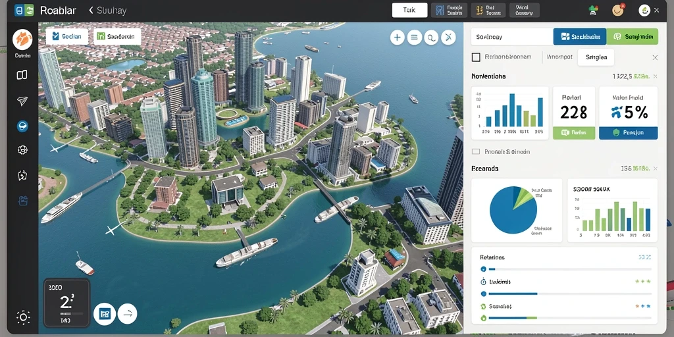Select the Sraglea tab in side panel

pyautogui.click(x=596, y=57)
